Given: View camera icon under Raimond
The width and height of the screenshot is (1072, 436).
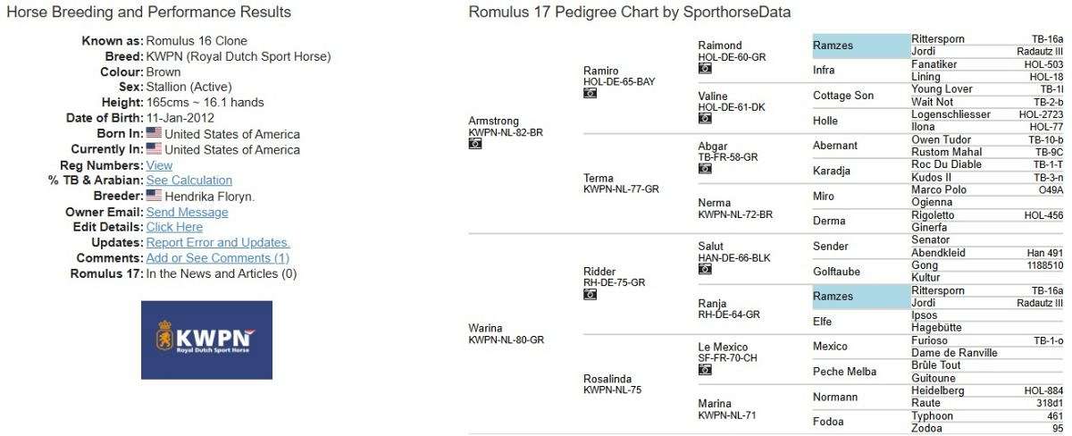Looking at the screenshot, I should [x=704, y=68].
